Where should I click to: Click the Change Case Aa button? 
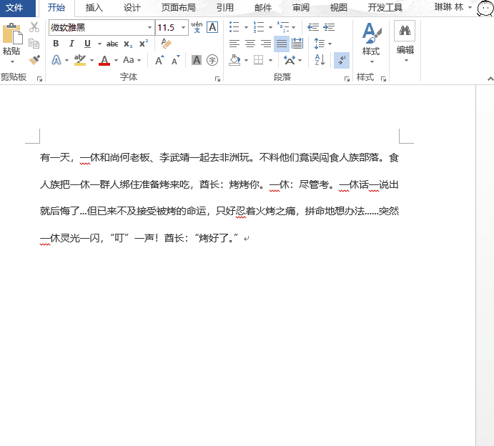tap(129, 60)
